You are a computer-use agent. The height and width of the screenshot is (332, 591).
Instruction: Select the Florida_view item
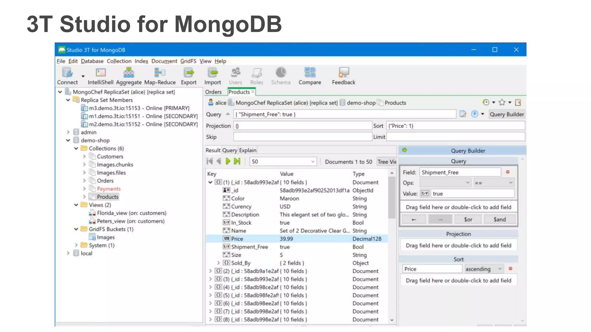132,213
